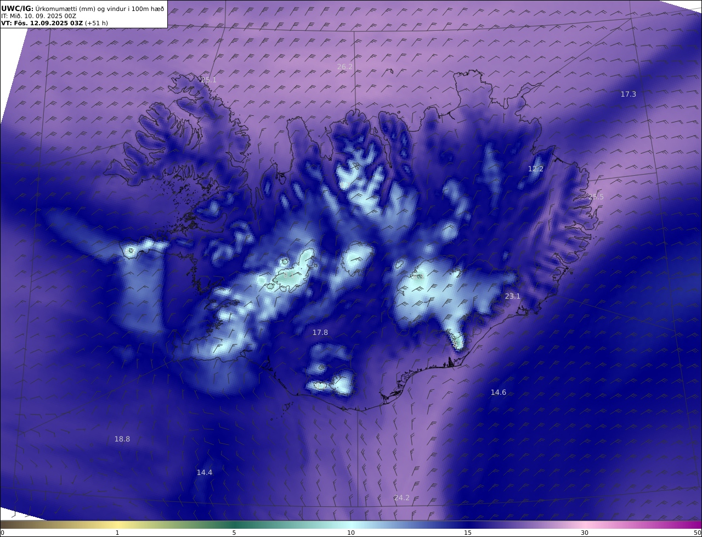Click the title 'UWC/IG: Úrkomumætti (mm)' line
This screenshot has width=702, height=537.
[83, 8]
